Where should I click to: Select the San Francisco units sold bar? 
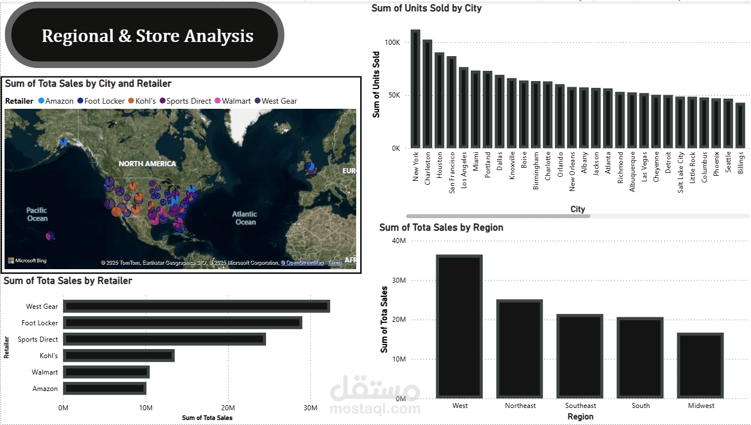coord(452,102)
